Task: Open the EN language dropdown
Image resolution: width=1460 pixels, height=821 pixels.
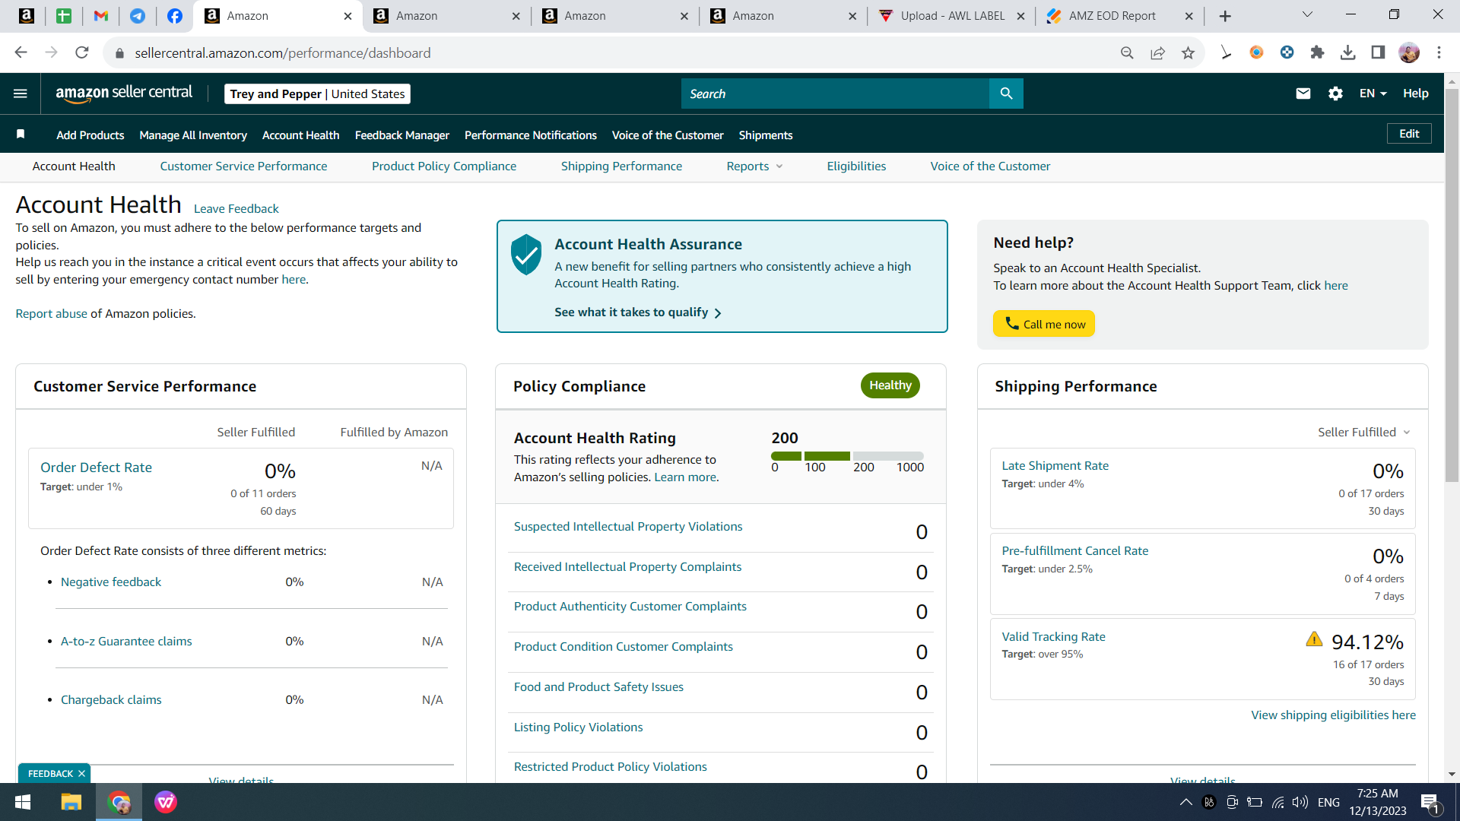Action: [1373, 94]
